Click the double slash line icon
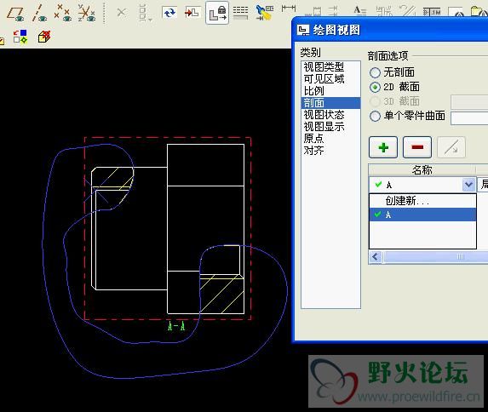Image resolution: width=488 pixels, height=412 pixels. coord(408,11)
